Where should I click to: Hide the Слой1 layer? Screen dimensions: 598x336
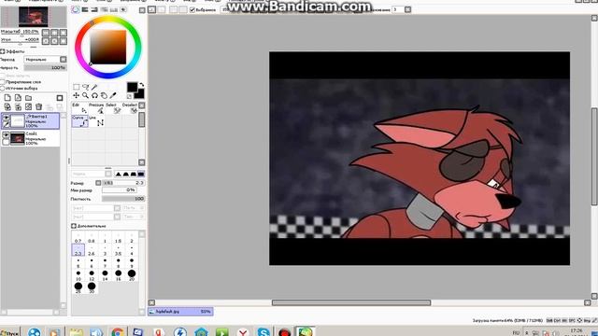(x=6, y=134)
